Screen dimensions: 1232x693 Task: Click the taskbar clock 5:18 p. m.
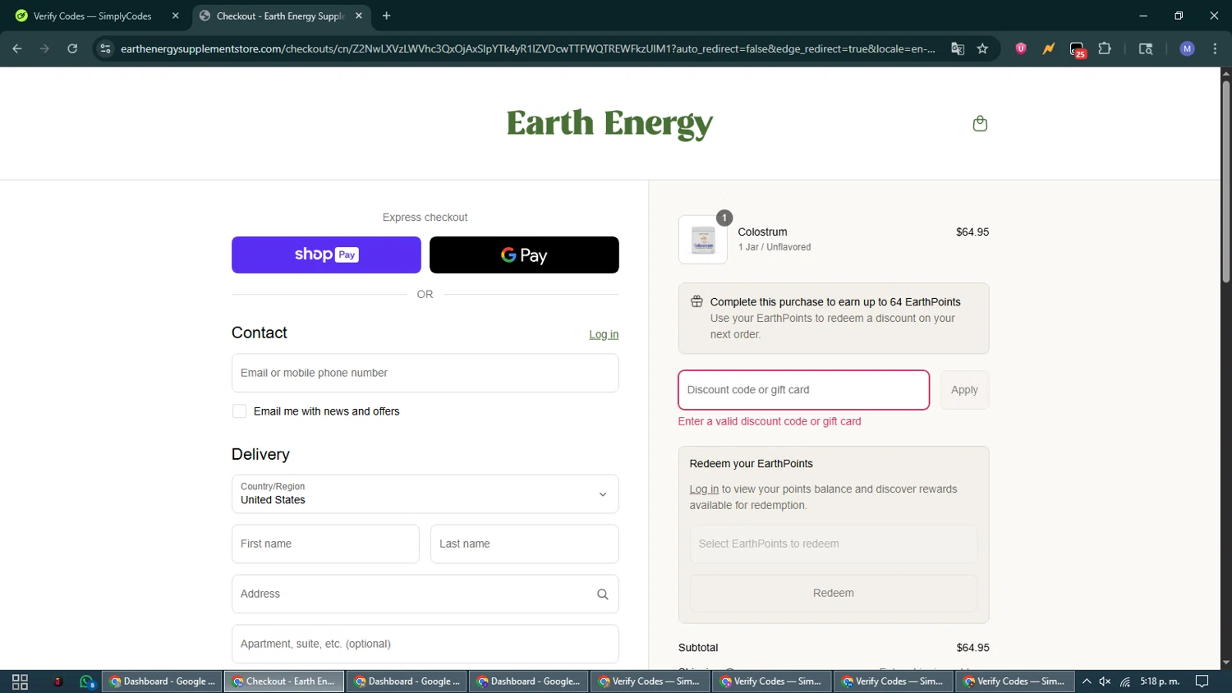pos(1160,682)
